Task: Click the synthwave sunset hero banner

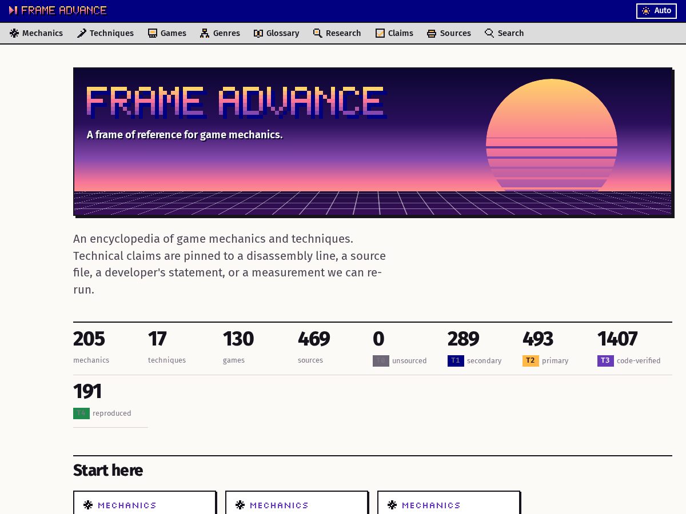Action: pos(373,142)
